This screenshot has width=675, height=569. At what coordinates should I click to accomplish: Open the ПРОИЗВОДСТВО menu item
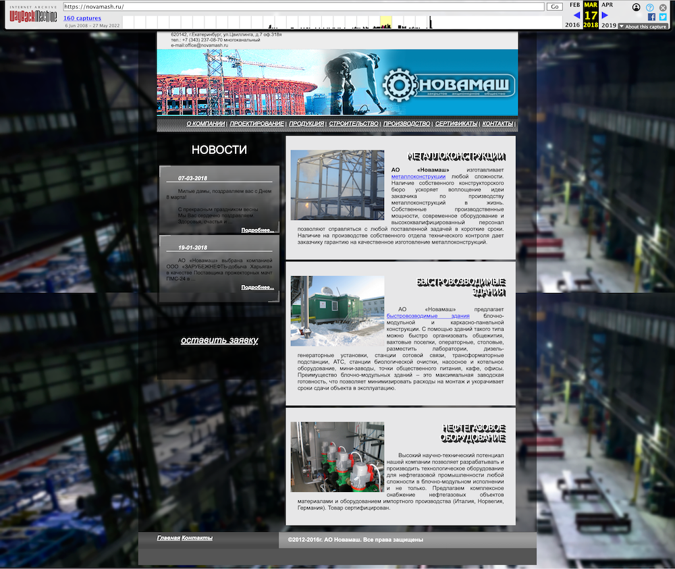(x=407, y=124)
